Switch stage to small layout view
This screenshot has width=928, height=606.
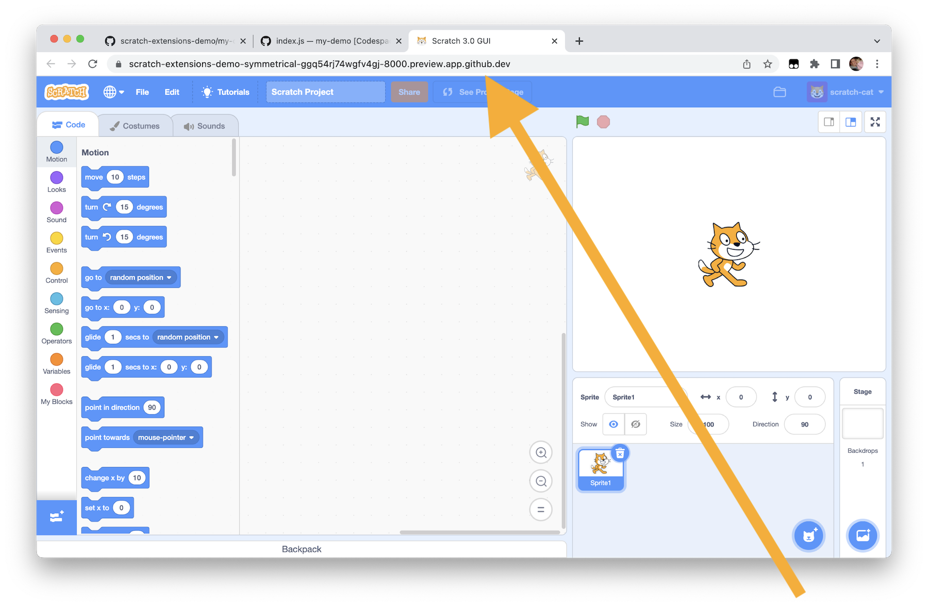[x=829, y=122]
